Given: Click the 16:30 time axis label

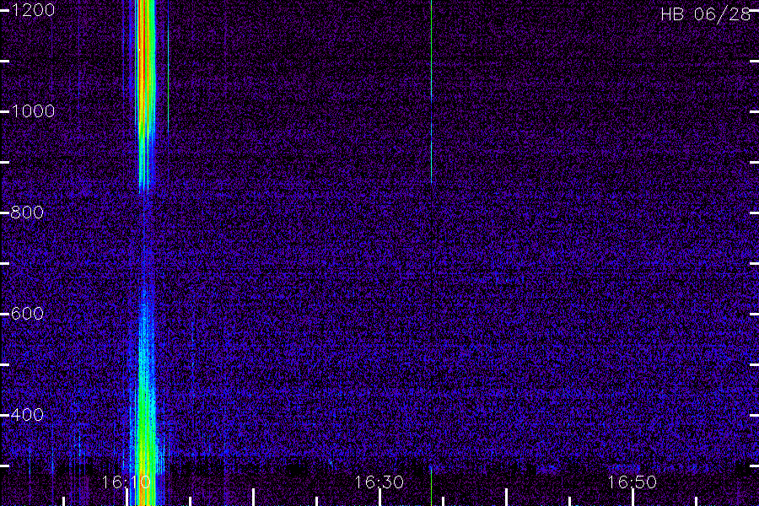Looking at the screenshot, I should coord(379,482).
